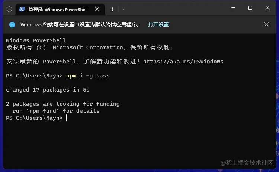
Task: Select the 管理员: Windows PowerShell tab
Action: point(60,9)
